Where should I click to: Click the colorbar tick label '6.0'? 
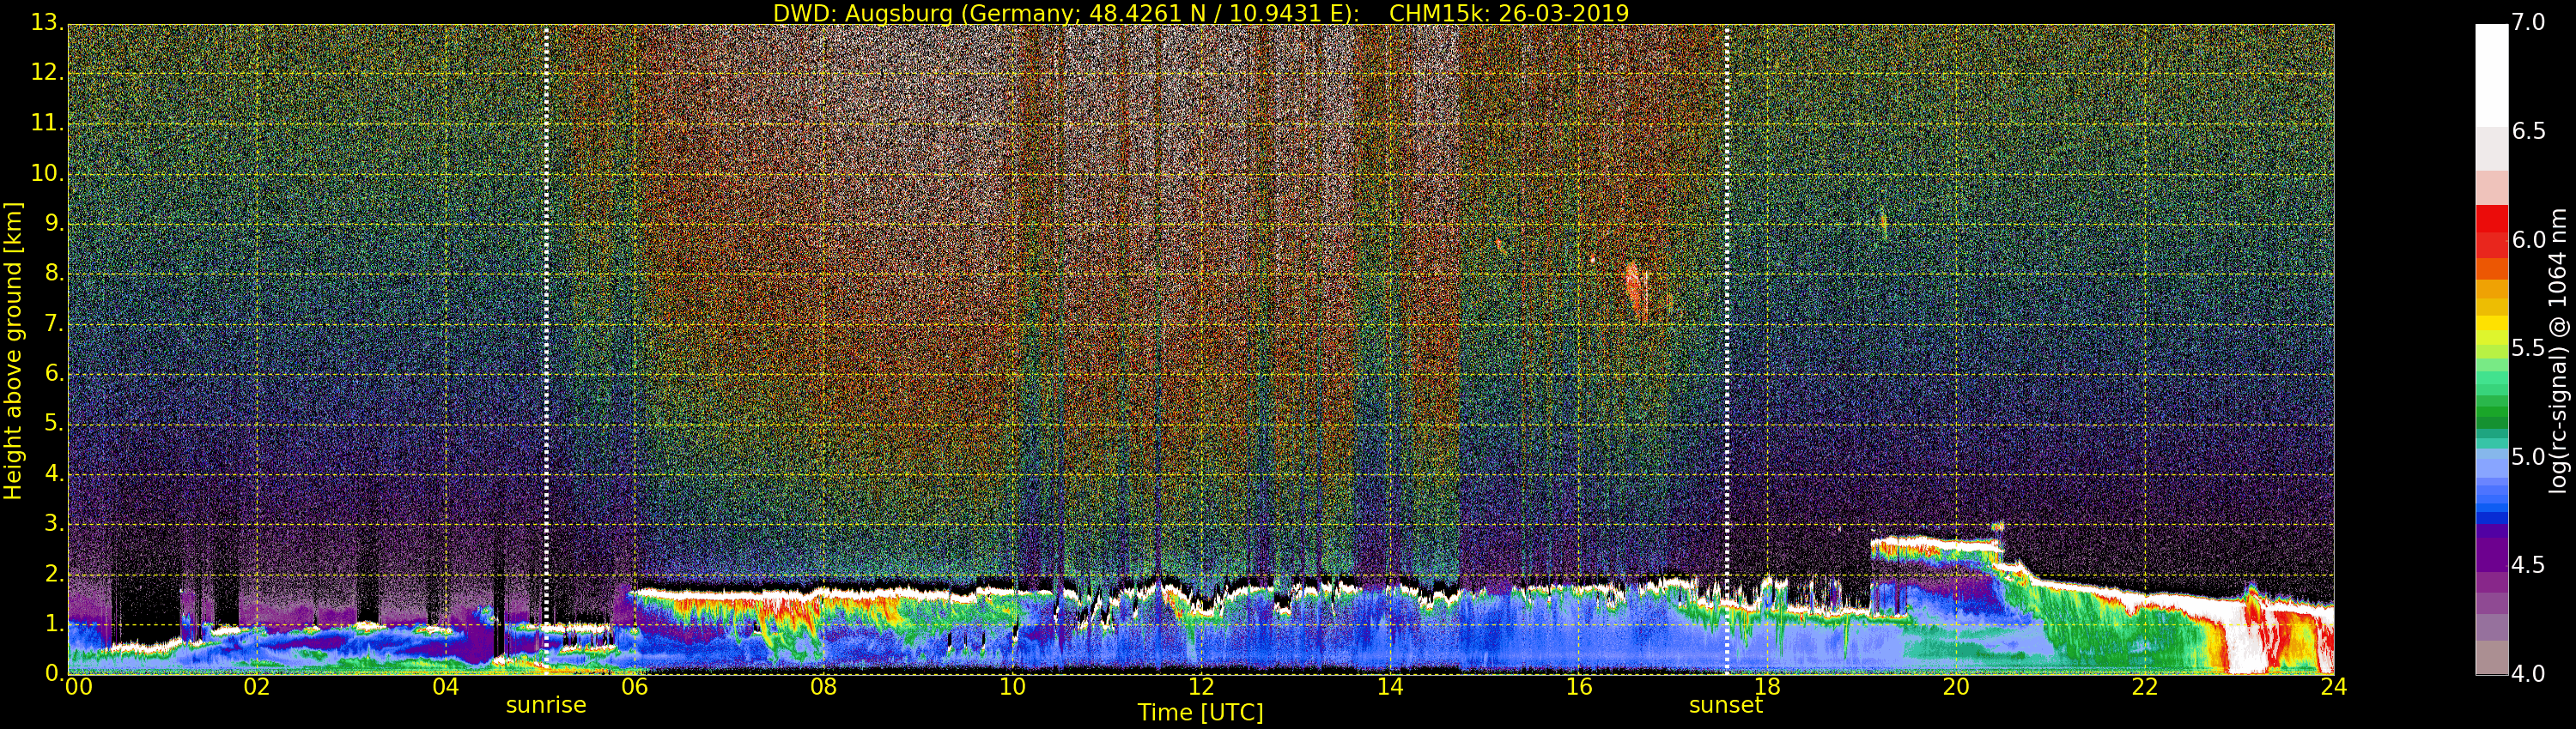pyautogui.click(x=2529, y=239)
